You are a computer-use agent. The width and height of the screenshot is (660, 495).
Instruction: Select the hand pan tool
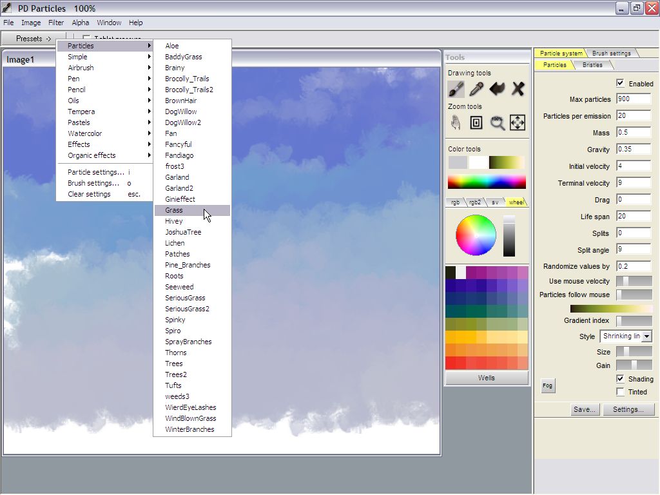point(456,122)
